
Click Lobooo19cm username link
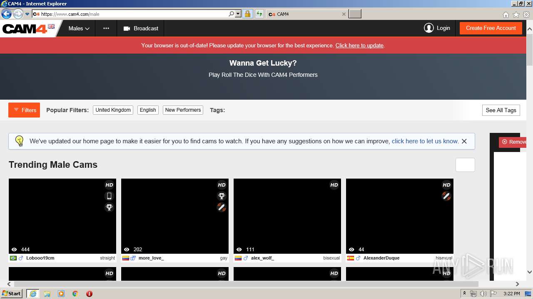coord(40,258)
